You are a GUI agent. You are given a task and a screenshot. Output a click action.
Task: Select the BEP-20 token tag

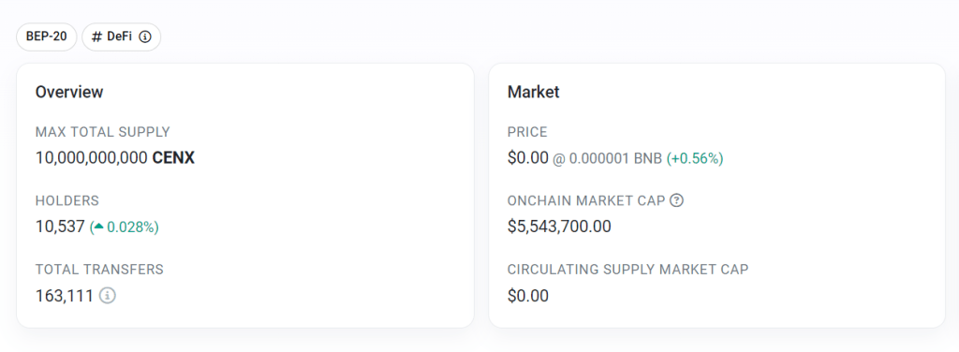[x=47, y=37]
